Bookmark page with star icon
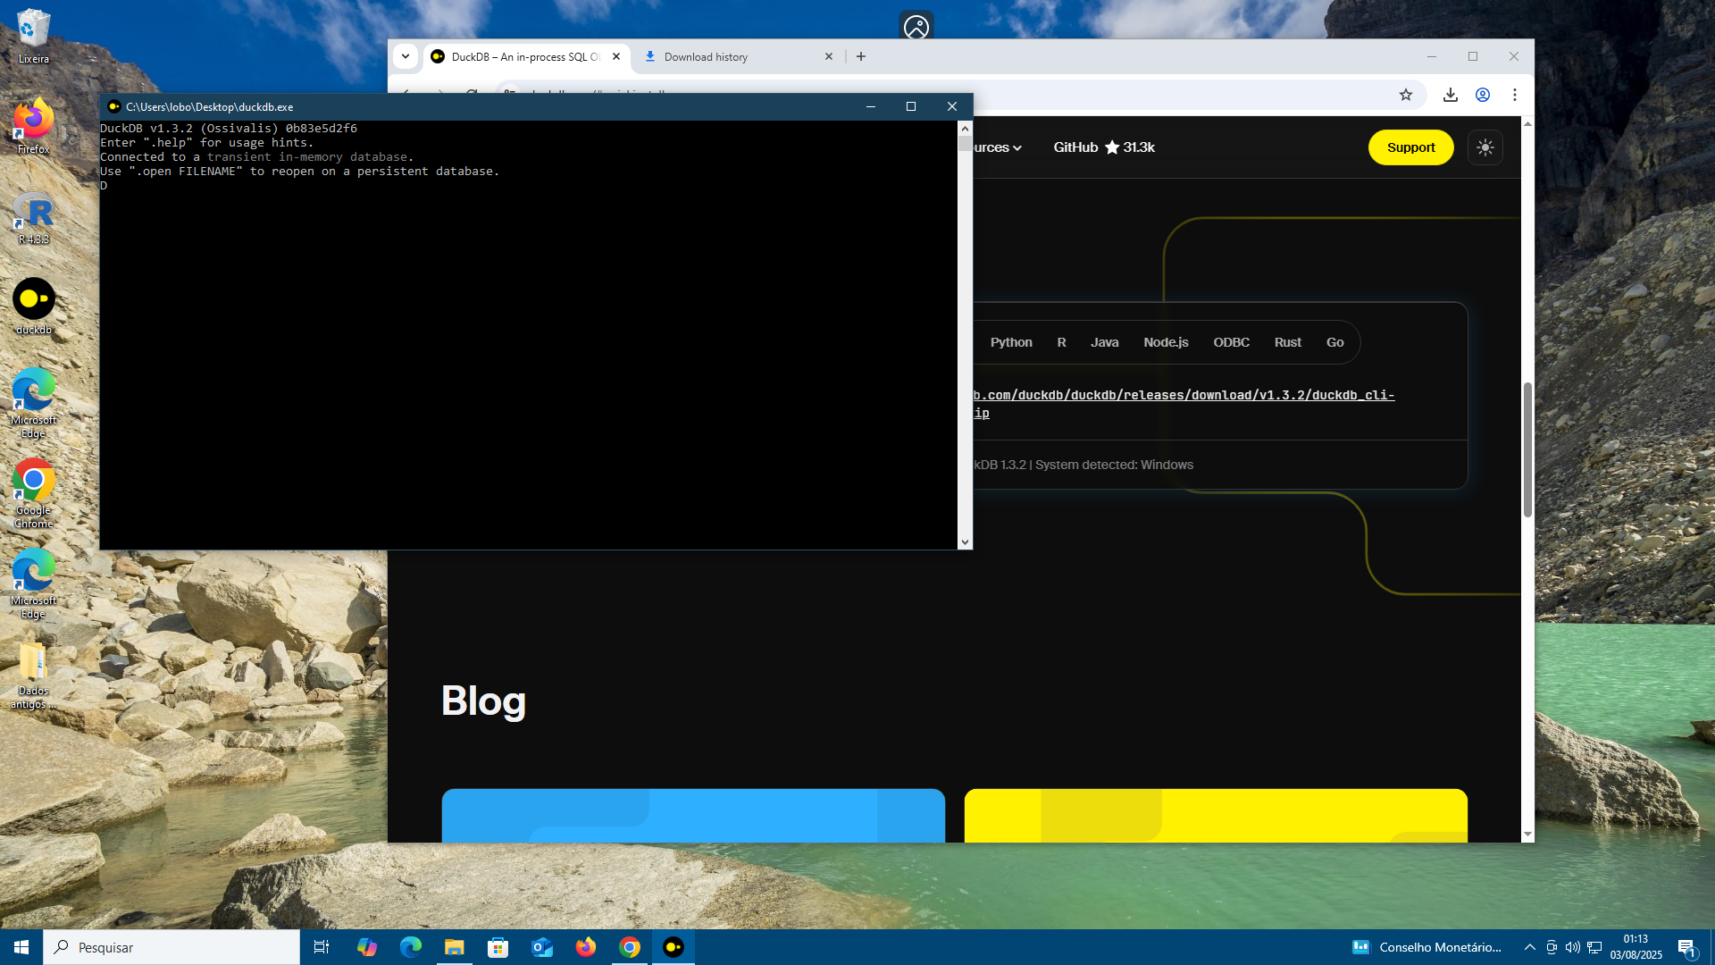Viewport: 1715px width, 965px height. [1406, 95]
